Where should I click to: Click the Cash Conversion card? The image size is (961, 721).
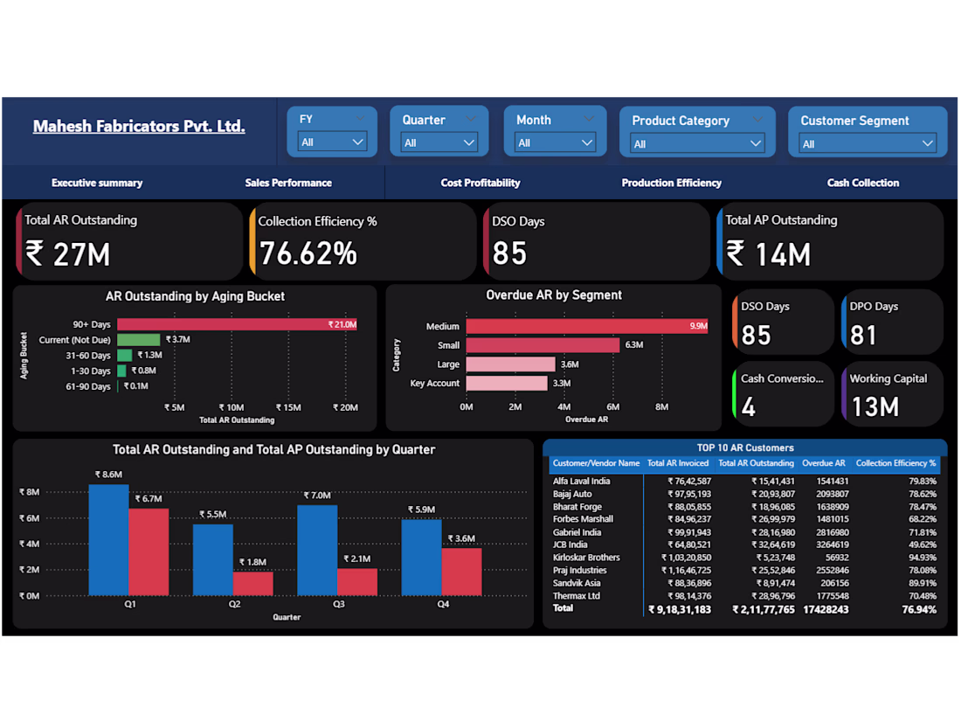(x=783, y=394)
